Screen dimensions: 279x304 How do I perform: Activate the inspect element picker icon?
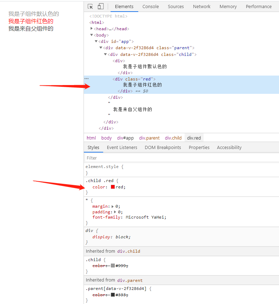click(90, 6)
